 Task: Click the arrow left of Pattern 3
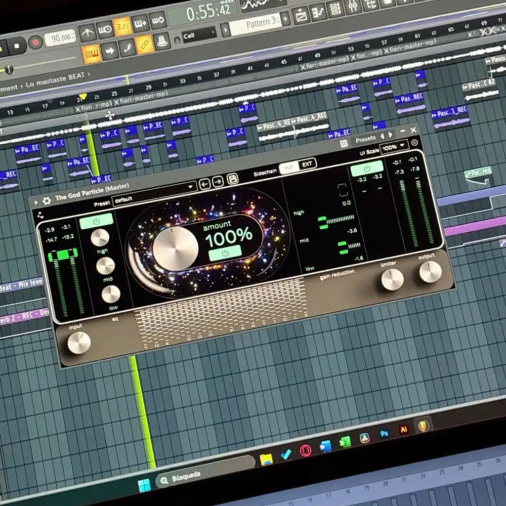pos(225,30)
